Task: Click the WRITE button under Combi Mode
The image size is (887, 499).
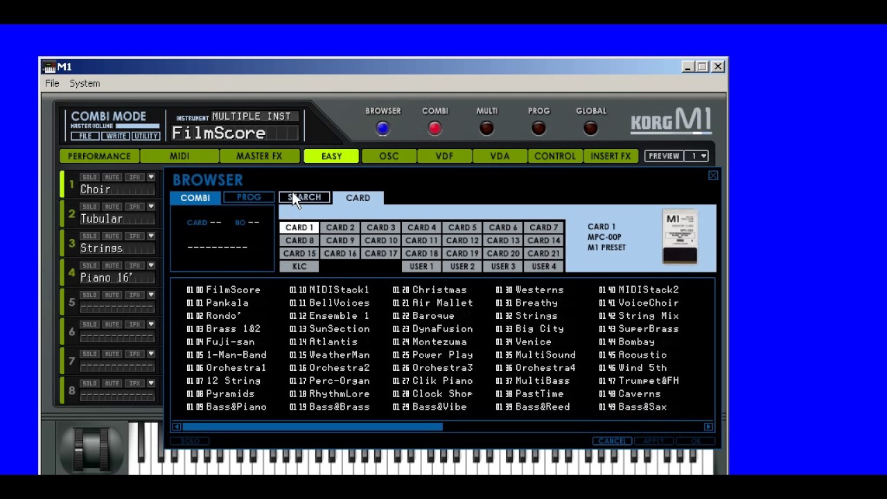Action: pos(116,136)
